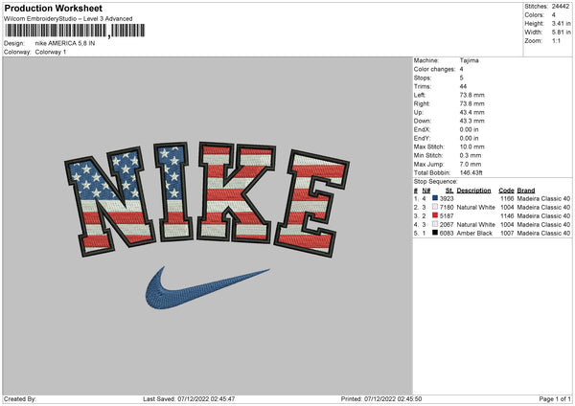575x406 pixels.
Task: Click the NIKE flag lettering embroidery preview
Action: [x=207, y=199]
